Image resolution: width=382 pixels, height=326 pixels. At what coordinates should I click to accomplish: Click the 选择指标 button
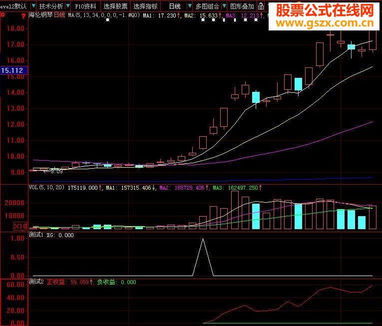145,6
